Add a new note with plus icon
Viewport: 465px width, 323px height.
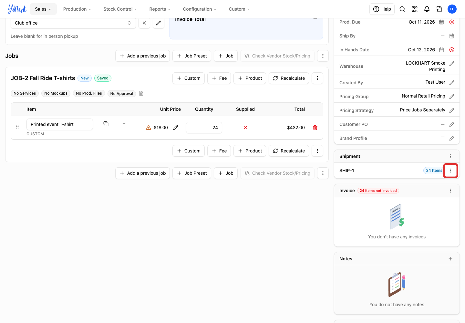point(450,259)
